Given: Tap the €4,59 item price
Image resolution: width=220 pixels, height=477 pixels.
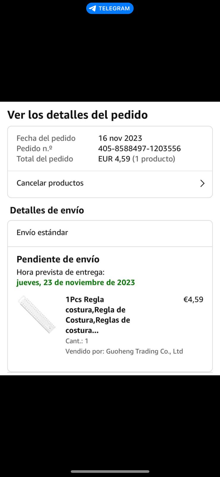Looking at the screenshot, I should click(x=193, y=300).
